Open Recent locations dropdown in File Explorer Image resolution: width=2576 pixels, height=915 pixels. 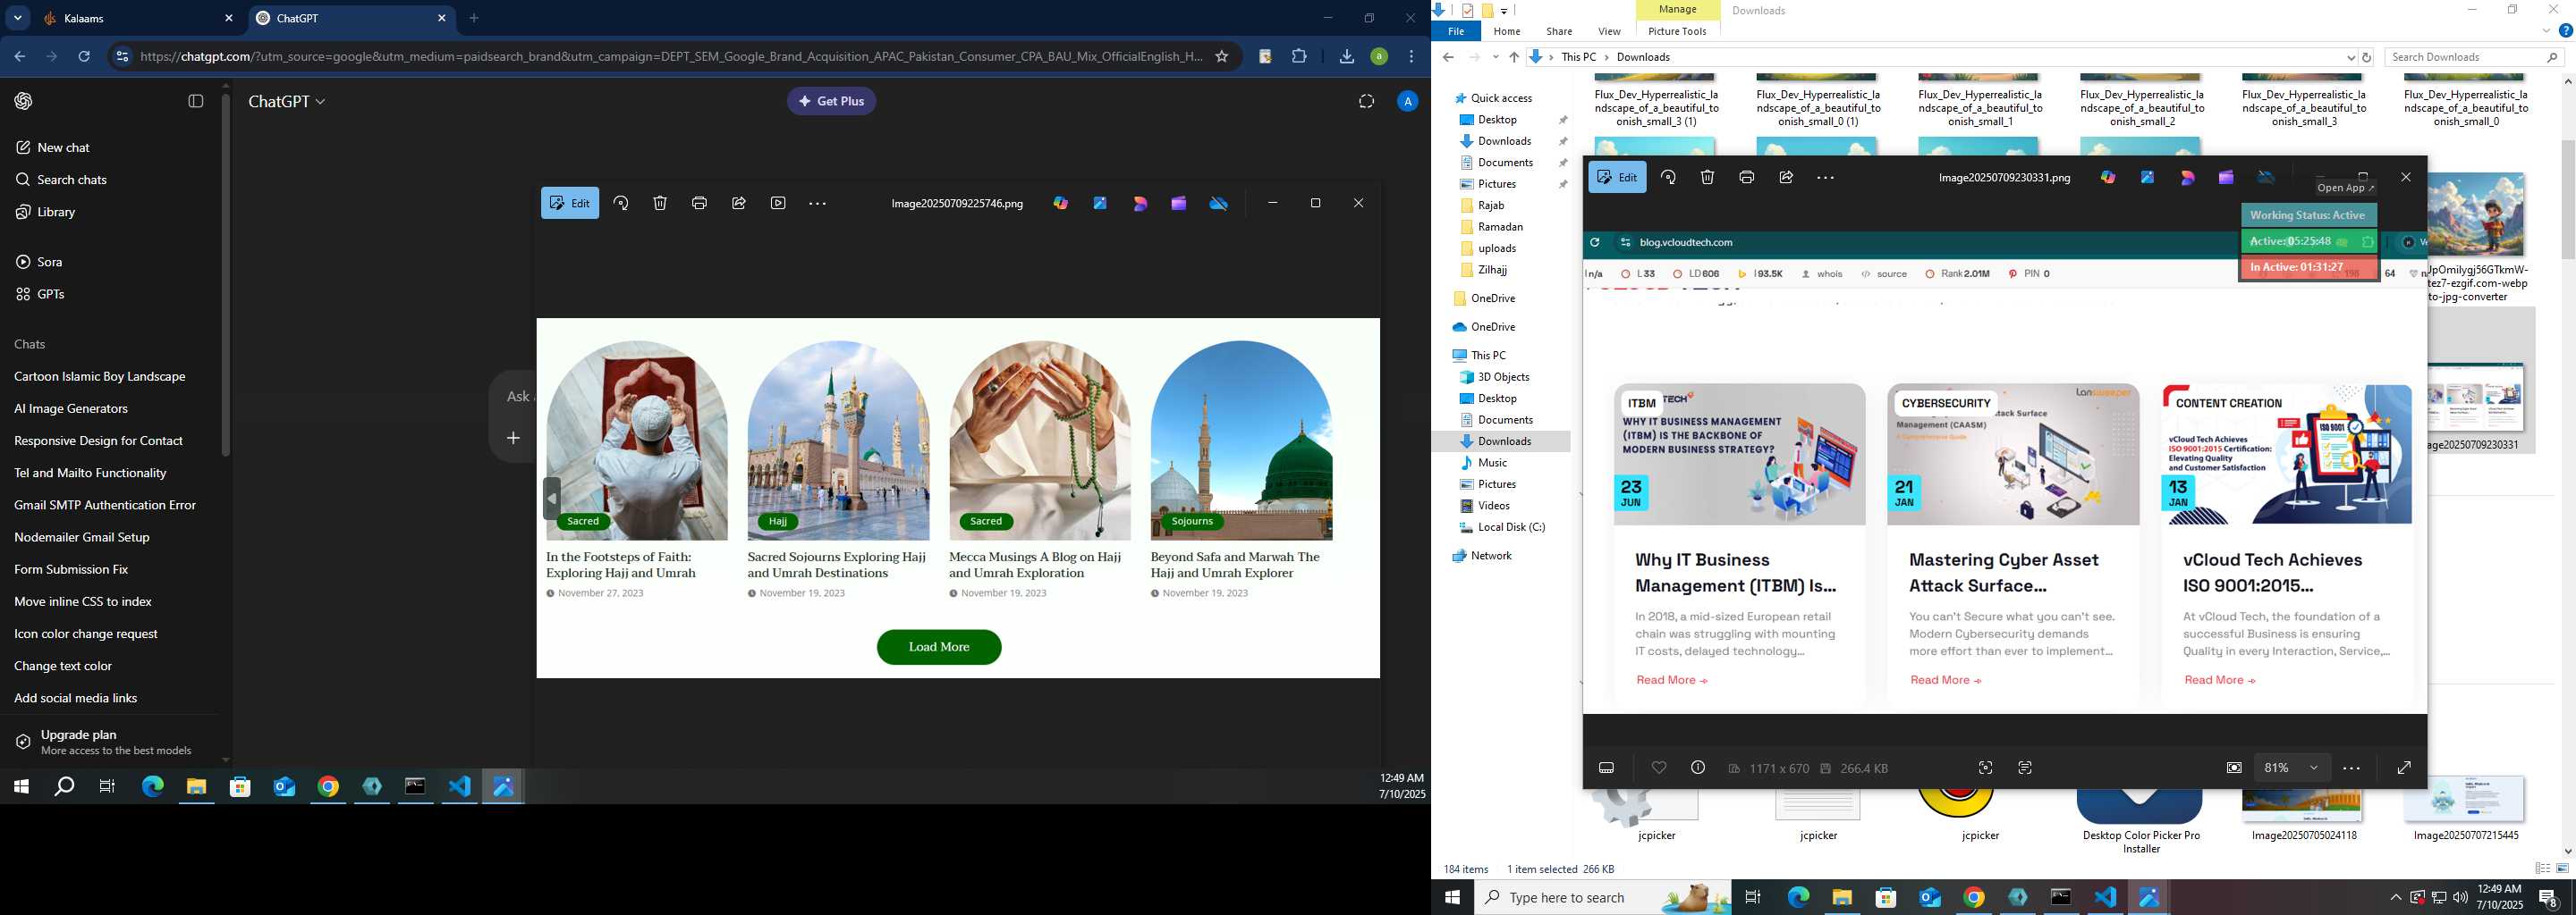tap(1495, 57)
